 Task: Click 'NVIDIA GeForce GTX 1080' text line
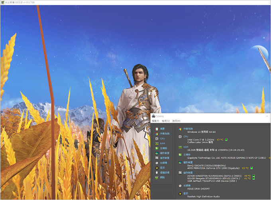pos(214,168)
